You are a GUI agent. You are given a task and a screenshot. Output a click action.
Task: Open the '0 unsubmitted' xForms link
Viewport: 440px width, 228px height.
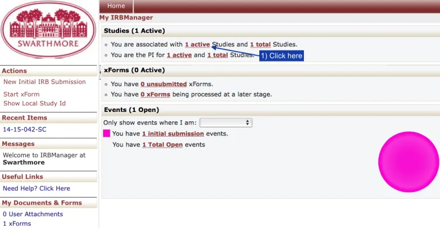pos(164,84)
